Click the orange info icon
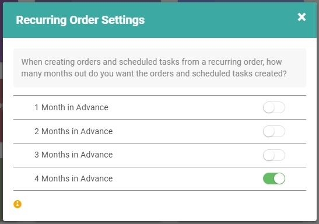 [x=17, y=204]
